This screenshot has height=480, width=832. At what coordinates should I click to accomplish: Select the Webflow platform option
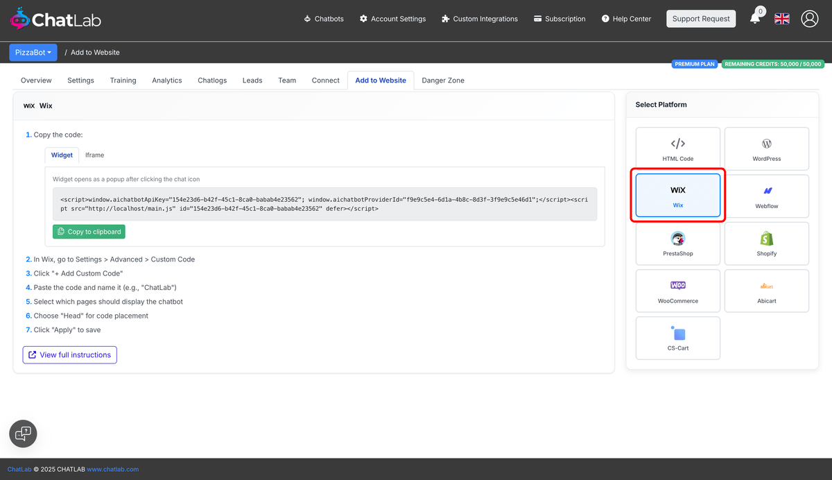(766, 196)
